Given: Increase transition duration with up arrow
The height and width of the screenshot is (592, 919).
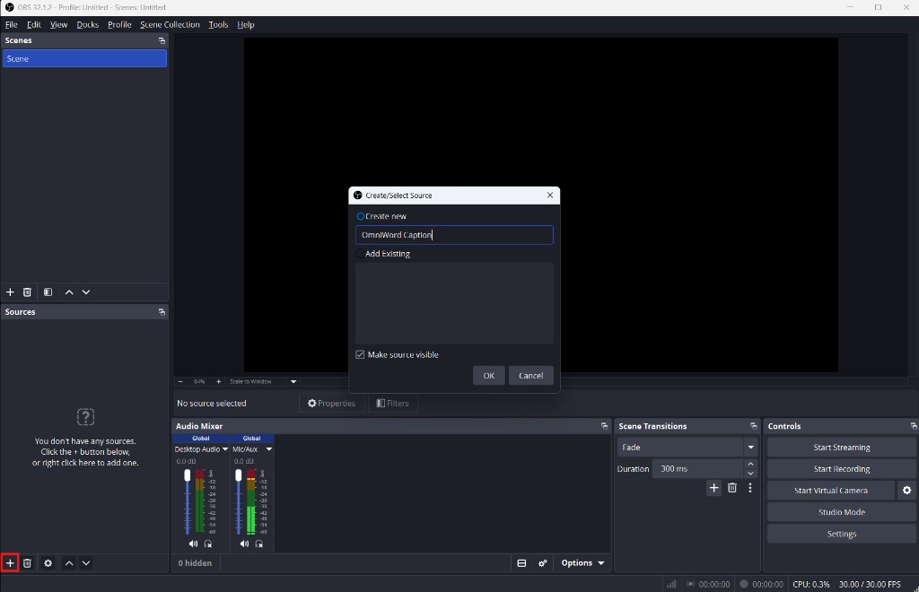Looking at the screenshot, I should [x=751, y=464].
